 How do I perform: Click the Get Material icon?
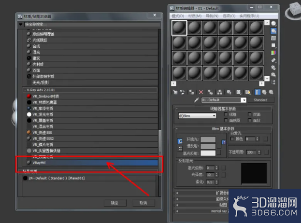click(175, 92)
